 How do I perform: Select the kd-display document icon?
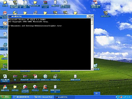(x=4, y=56)
